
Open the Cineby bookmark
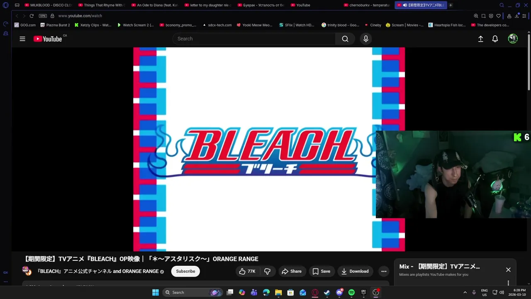tap(372, 25)
